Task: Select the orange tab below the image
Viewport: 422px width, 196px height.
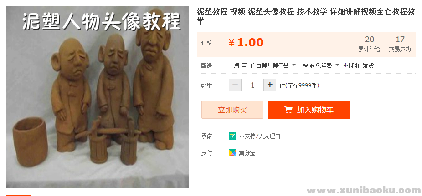Action: pyautogui.click(x=19, y=196)
